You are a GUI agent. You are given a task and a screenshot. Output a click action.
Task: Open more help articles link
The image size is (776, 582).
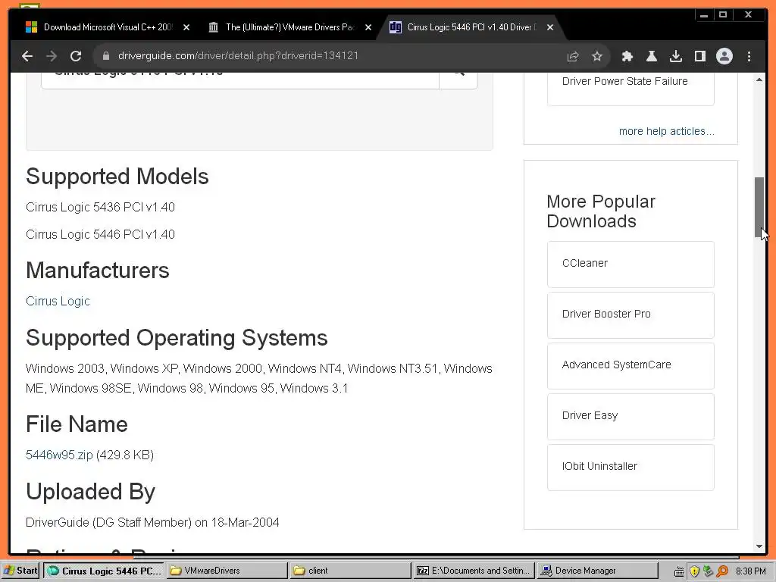pyautogui.click(x=667, y=131)
